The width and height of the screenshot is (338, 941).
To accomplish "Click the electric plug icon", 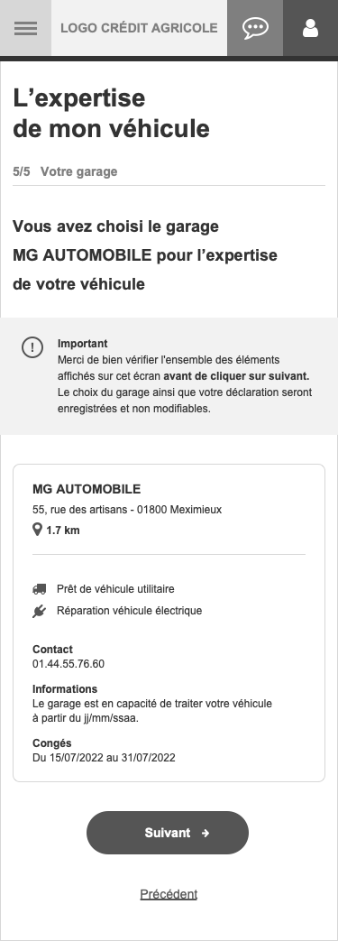I will [x=39, y=611].
